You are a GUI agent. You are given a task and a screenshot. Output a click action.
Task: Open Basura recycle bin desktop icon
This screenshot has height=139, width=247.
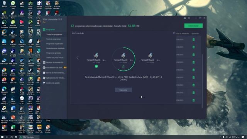[4, 4]
